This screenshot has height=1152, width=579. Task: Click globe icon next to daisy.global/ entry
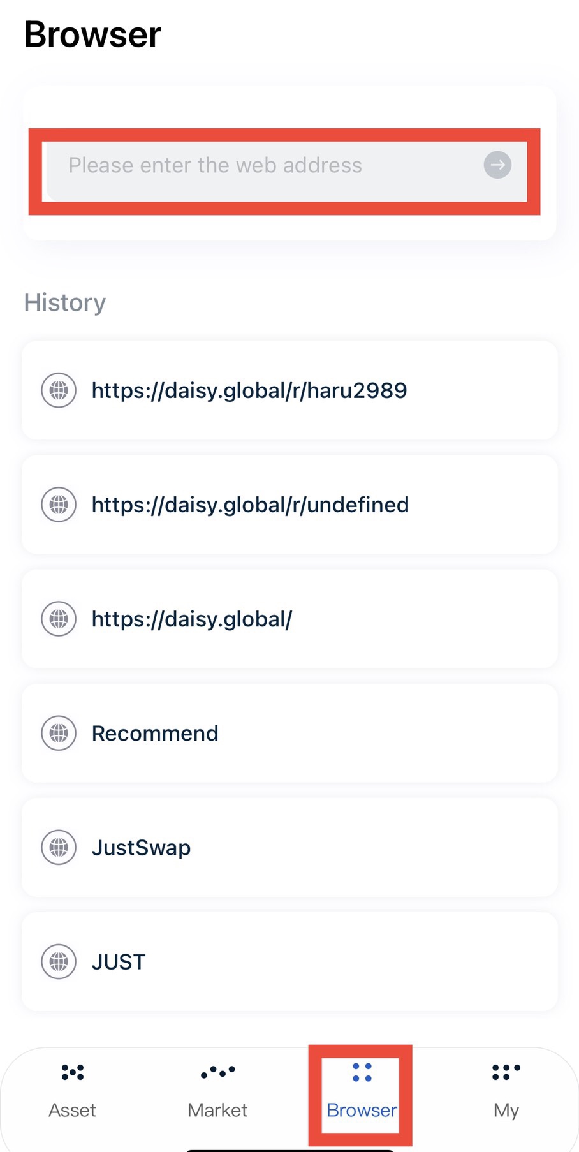(x=59, y=619)
